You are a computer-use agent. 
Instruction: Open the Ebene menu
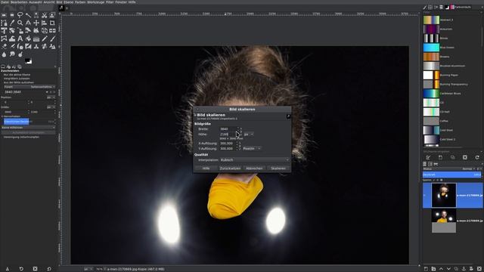click(69, 2)
